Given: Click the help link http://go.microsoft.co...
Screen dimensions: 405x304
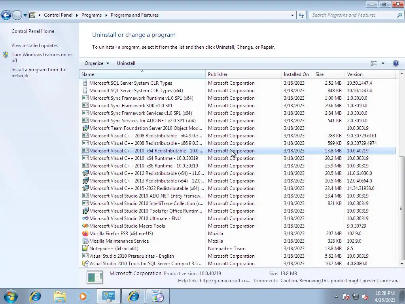Looking at the screenshot, I should click(225, 281).
